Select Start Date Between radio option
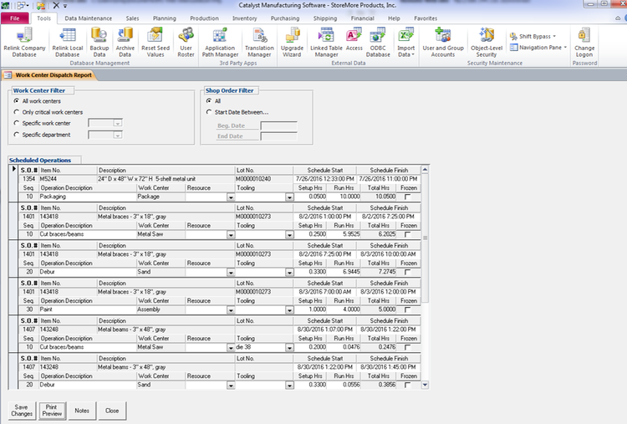The image size is (627, 424). [x=209, y=112]
